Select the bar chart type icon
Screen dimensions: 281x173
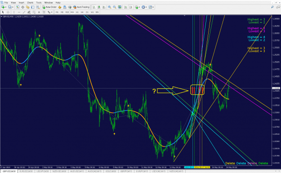[x=94, y=7]
